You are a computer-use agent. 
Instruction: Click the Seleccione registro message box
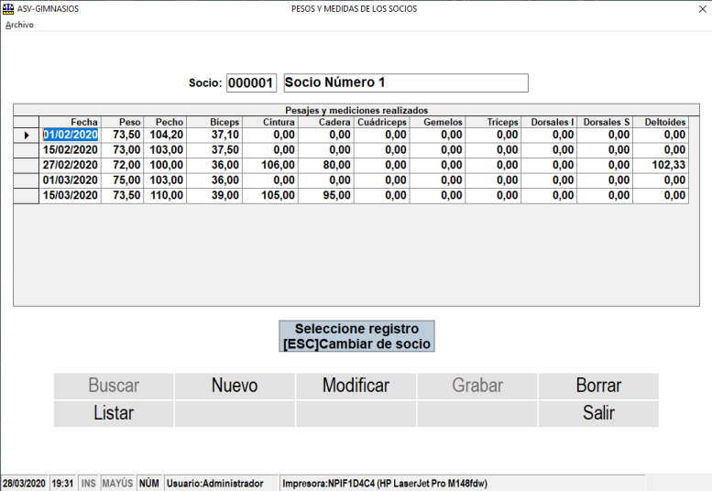pyautogui.click(x=356, y=336)
